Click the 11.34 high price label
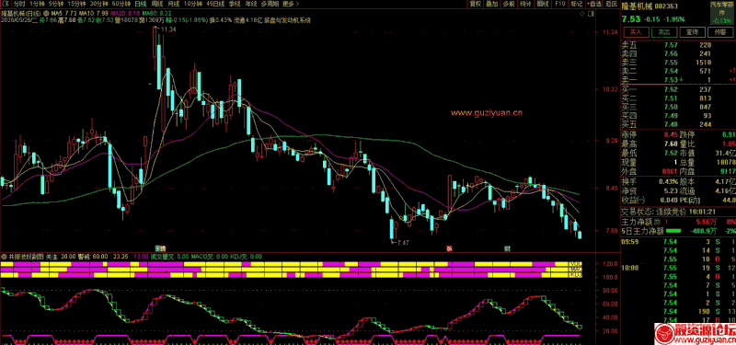 point(168,29)
